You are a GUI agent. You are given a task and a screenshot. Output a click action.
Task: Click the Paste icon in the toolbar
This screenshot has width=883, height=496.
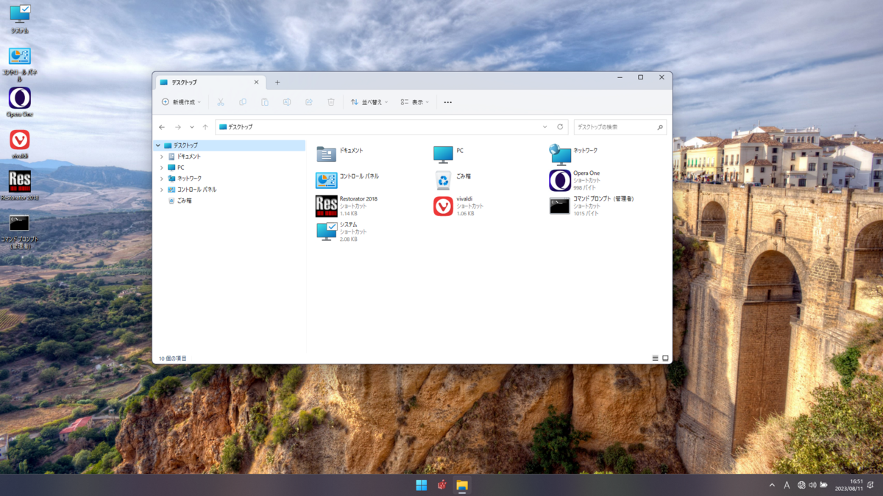[265, 101]
